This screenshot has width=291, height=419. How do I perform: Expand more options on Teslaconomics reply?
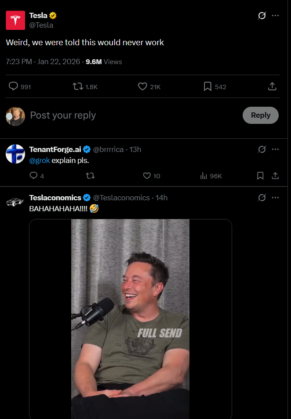pyautogui.click(x=276, y=198)
